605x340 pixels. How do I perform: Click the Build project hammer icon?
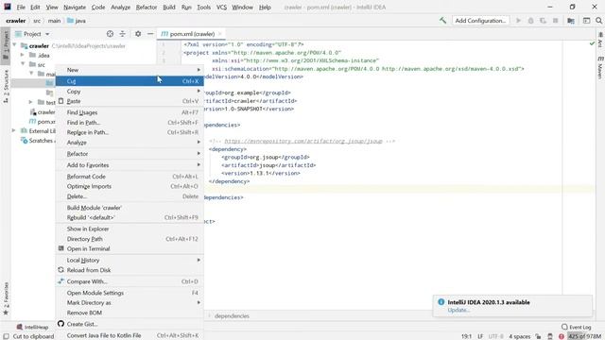[442, 21]
